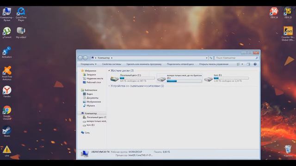Select Библиотеки in the navigation pane
Viewport: 296px width, 166px height.
(x=91, y=90)
